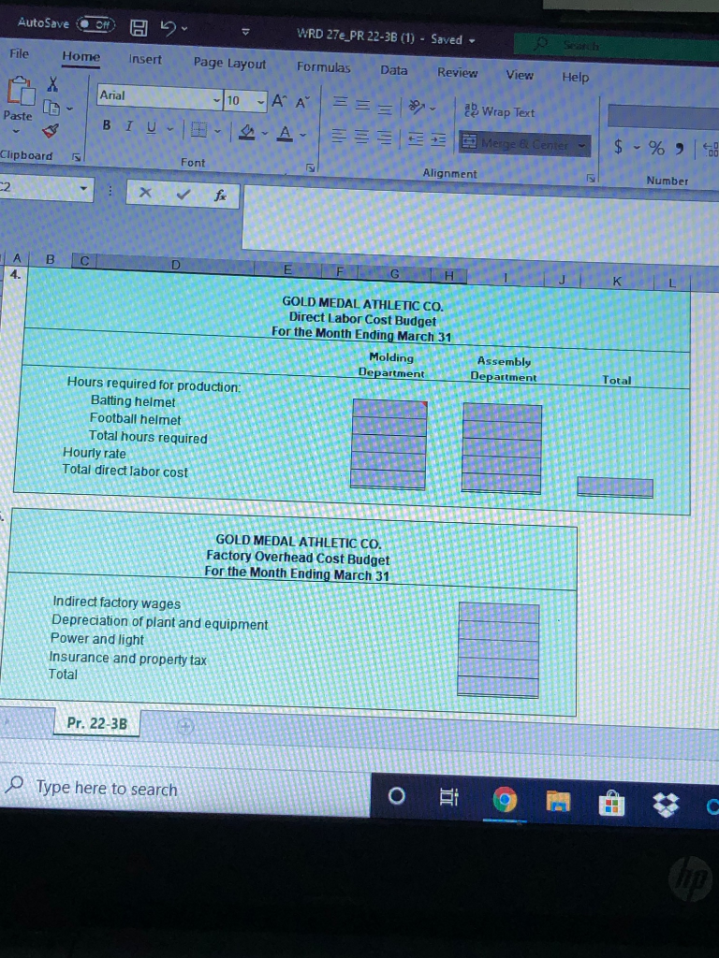Click the Format Painter brush icon
719x958 pixels.
pyautogui.click(x=51, y=130)
